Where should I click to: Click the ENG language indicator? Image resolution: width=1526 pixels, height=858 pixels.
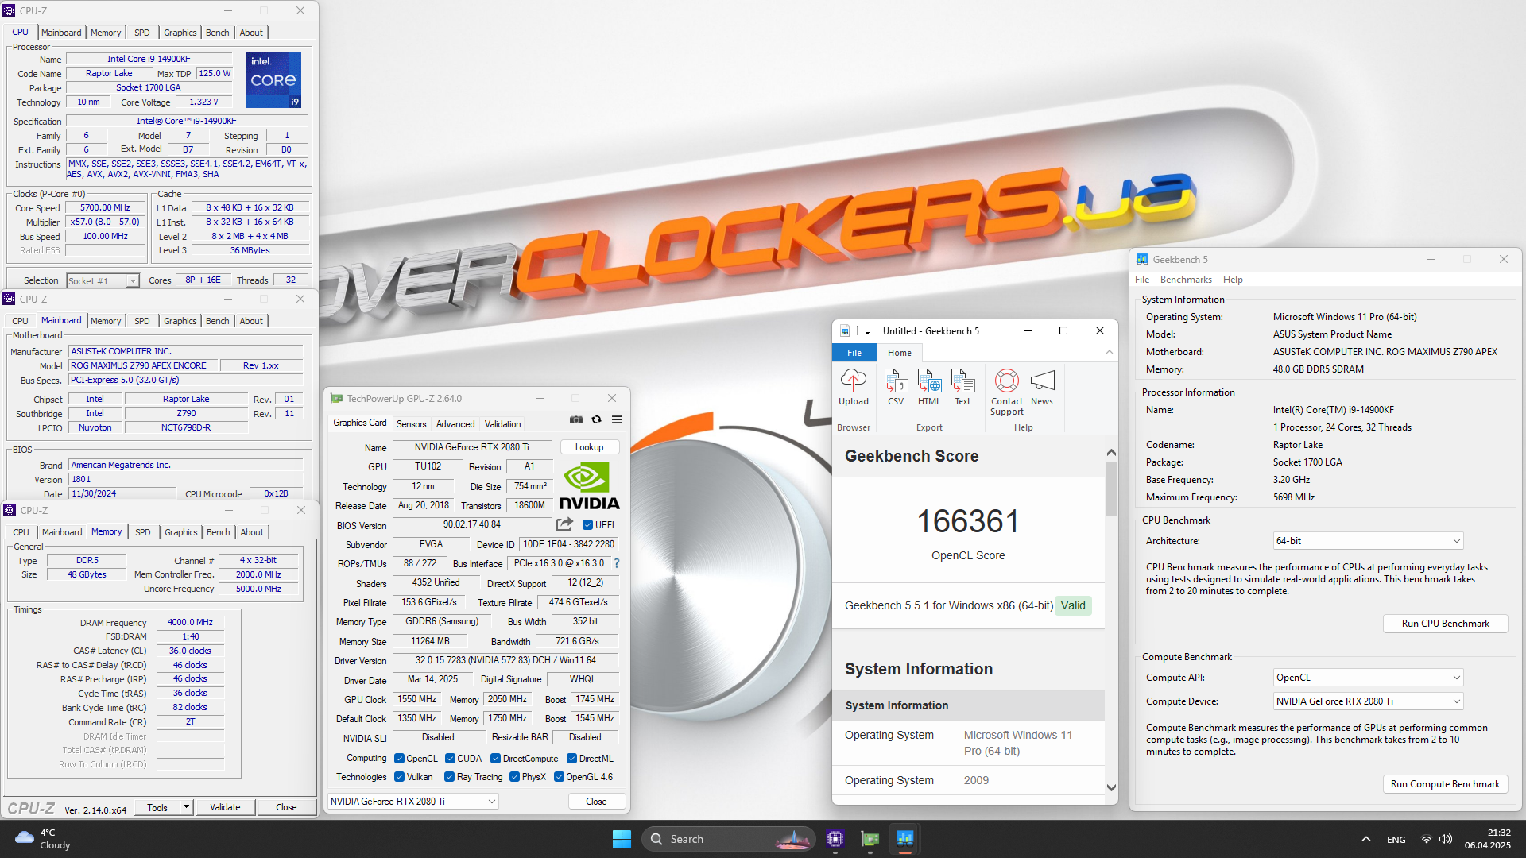coord(1396,839)
